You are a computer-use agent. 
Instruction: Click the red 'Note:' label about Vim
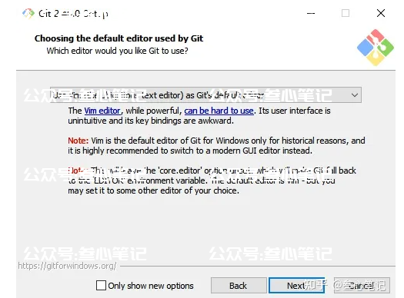tap(78, 141)
